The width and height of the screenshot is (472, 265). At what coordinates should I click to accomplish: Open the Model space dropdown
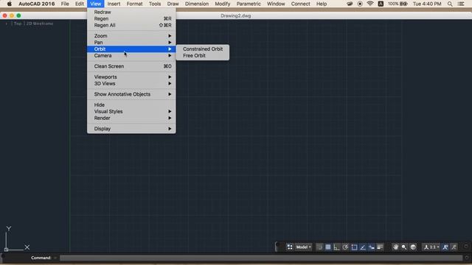pyautogui.click(x=303, y=247)
